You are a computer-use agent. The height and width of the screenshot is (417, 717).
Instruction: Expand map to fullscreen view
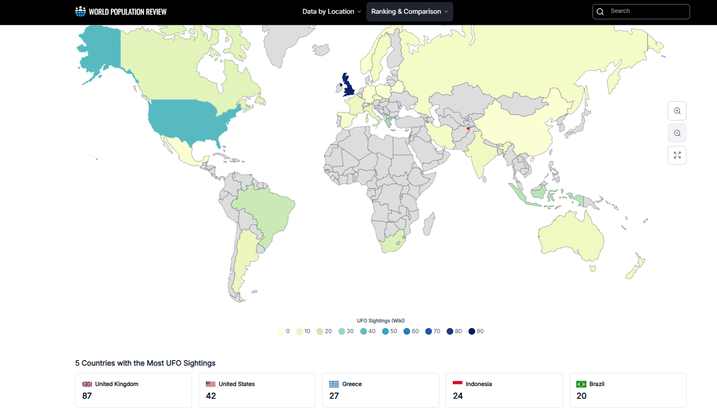click(x=677, y=156)
